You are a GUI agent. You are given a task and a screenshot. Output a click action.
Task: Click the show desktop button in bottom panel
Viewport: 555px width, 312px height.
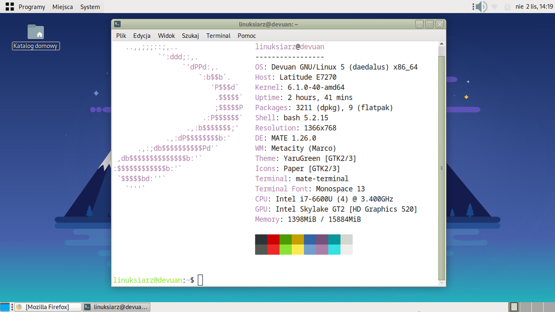point(5,307)
